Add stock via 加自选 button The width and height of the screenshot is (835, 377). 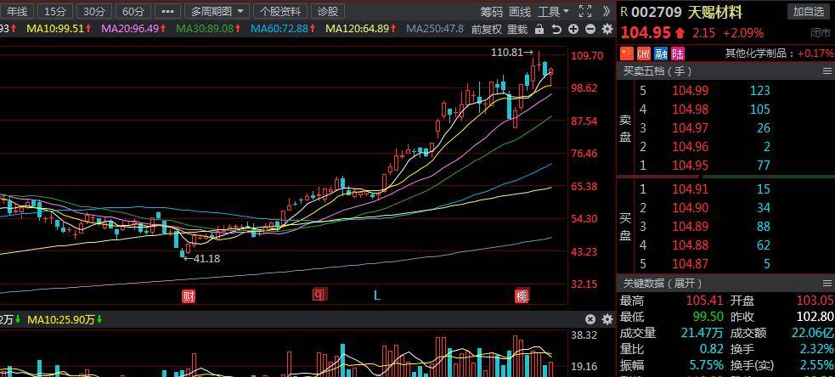point(808,11)
